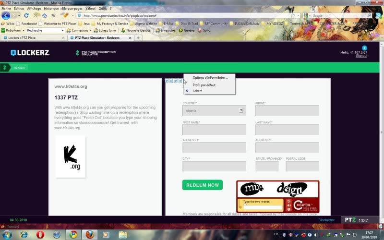The image size is (384, 240).
Task: Click the Signout link
Action: coord(361,56)
